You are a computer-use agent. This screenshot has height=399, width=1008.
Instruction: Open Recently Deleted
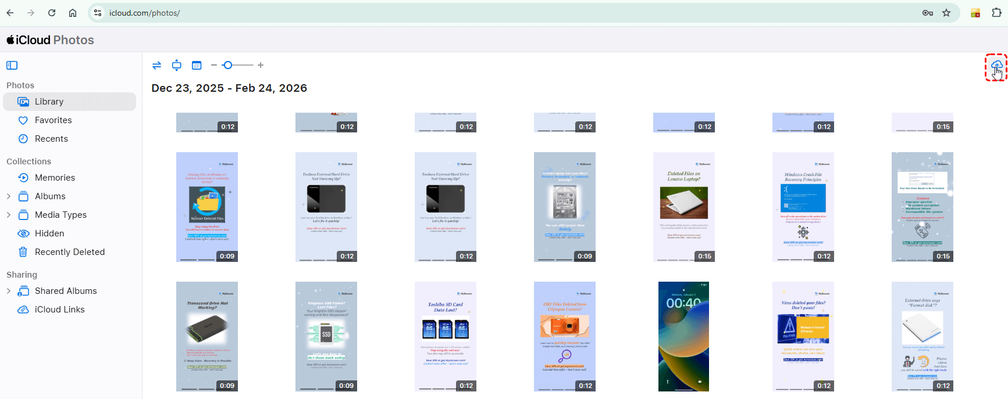[x=70, y=252]
